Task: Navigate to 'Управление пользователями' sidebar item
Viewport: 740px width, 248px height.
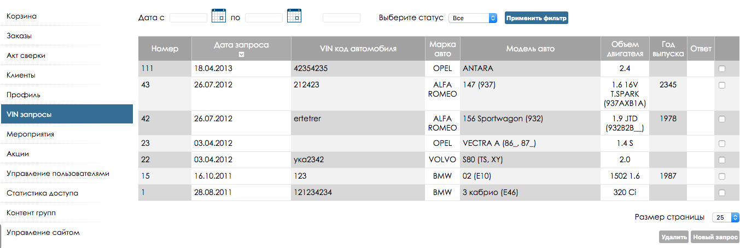Action: (x=58, y=174)
